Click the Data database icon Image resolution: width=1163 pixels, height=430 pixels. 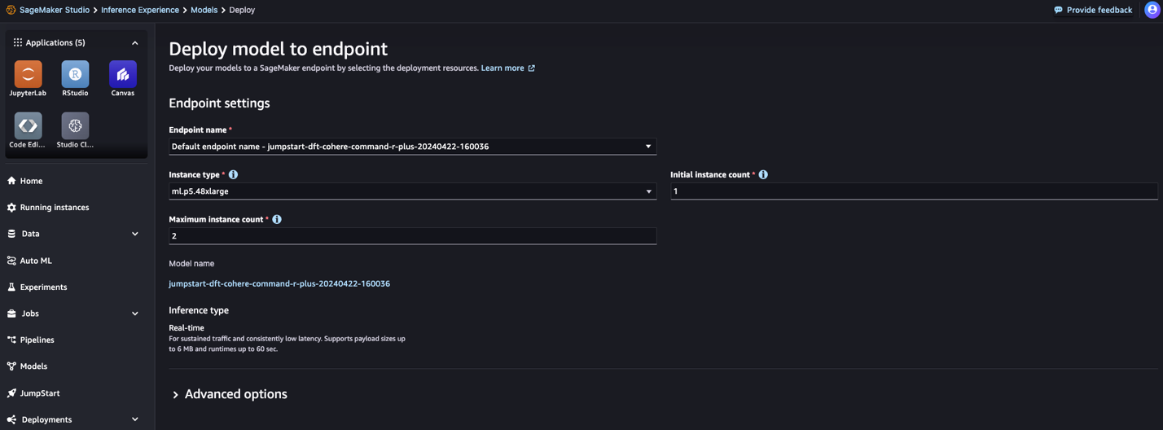11,234
